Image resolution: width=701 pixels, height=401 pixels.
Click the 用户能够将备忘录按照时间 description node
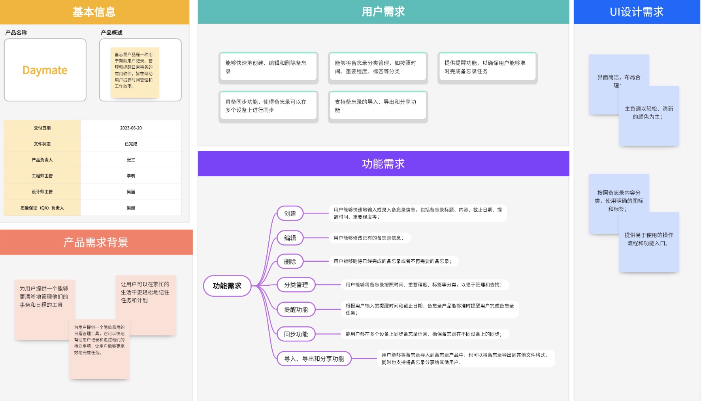point(425,285)
